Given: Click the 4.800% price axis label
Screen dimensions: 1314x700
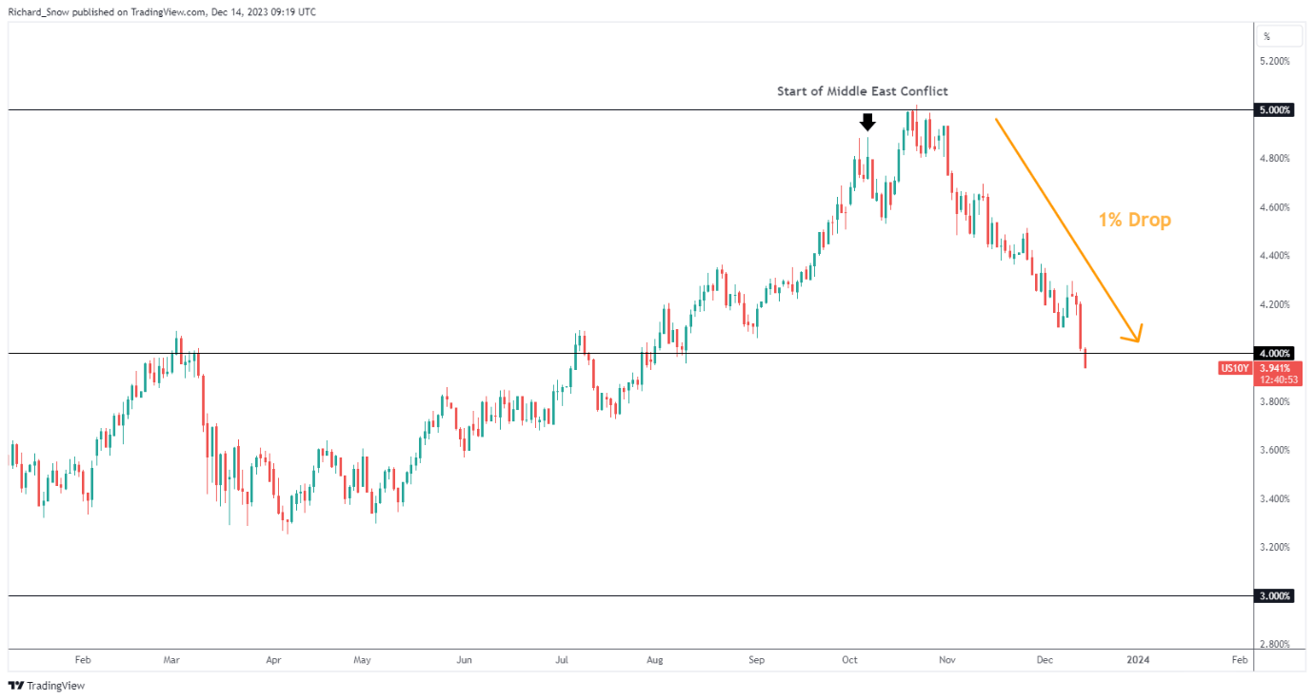Looking at the screenshot, I should coord(1275,159).
